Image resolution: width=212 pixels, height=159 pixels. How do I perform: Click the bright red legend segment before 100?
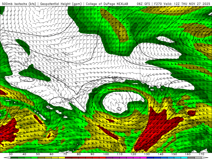[x=103, y=158]
